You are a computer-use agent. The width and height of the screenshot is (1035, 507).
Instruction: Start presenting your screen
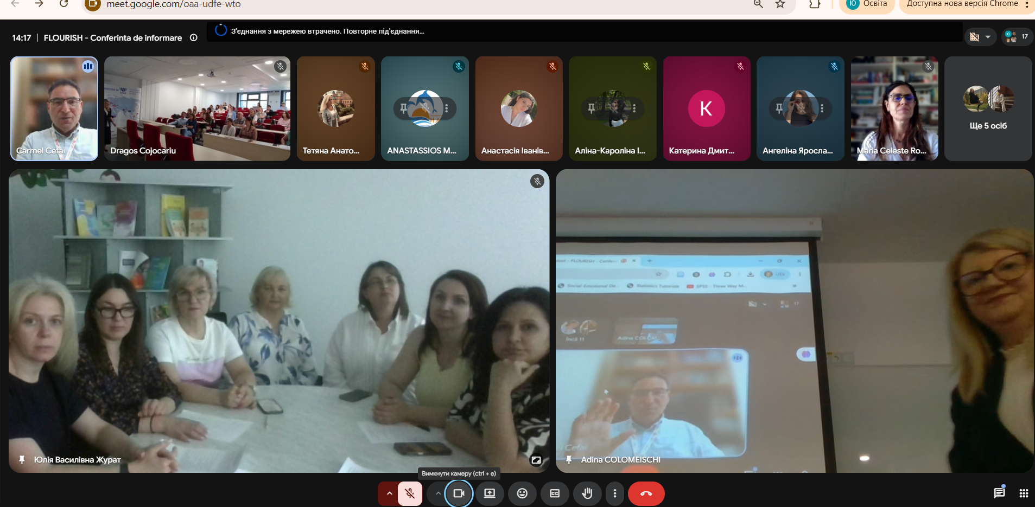[x=490, y=493]
